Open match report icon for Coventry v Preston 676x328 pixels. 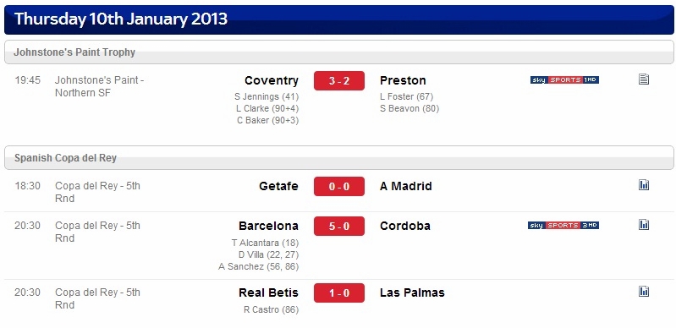pos(644,79)
